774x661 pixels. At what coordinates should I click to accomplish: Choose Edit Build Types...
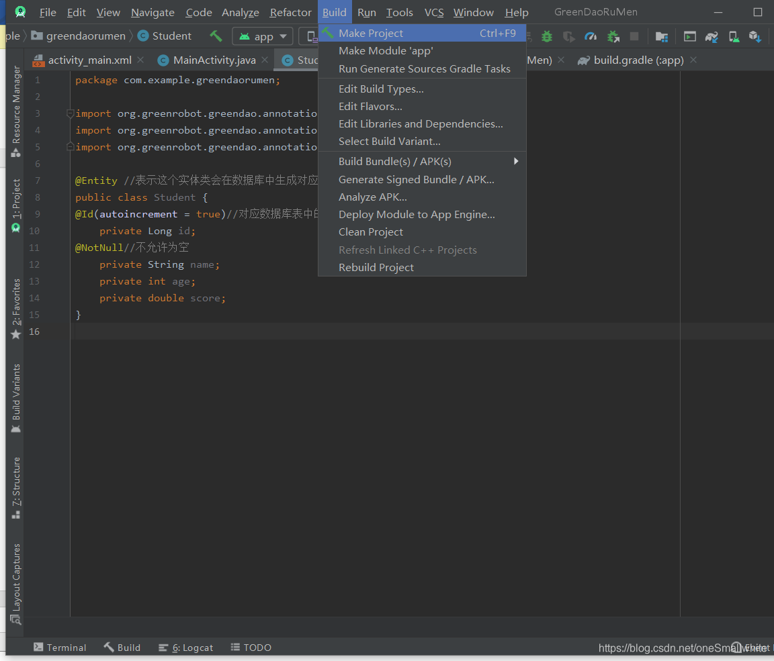(422, 89)
